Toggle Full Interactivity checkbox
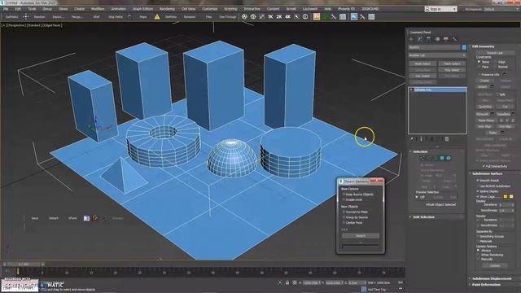The height and width of the screenshot is (293, 521). (x=484, y=166)
